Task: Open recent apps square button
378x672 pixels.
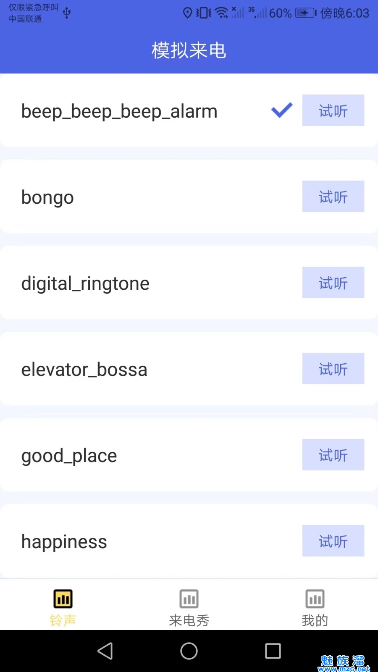Action: point(273,651)
